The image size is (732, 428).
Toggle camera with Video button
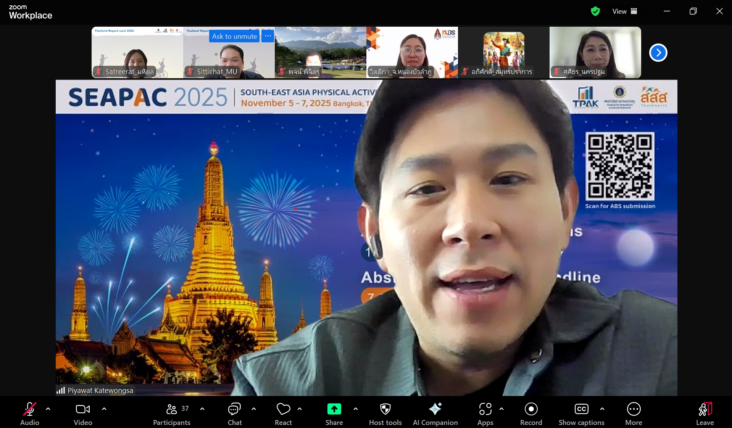click(83, 413)
